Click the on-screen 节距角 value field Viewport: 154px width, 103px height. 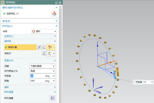[147, 82]
